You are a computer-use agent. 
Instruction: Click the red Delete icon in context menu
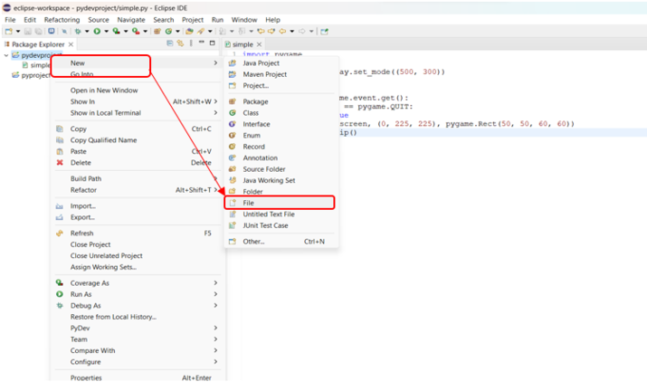click(60, 163)
